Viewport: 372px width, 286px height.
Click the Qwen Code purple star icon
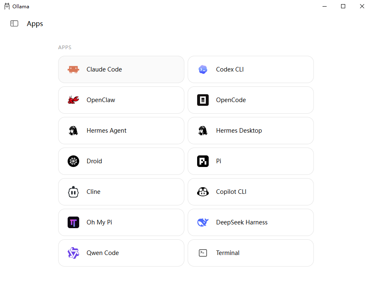pos(73,253)
